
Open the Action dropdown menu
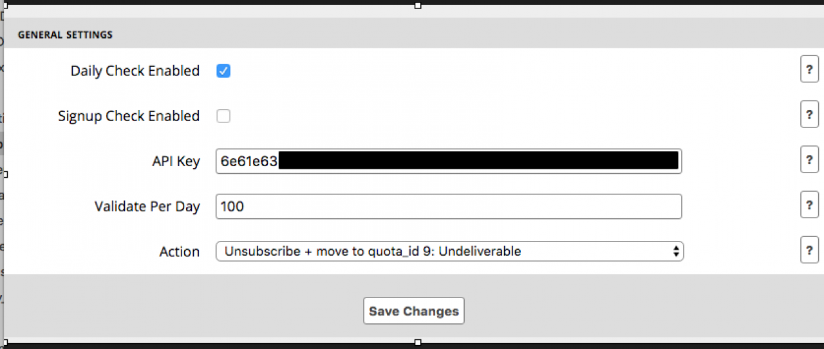[x=449, y=251]
